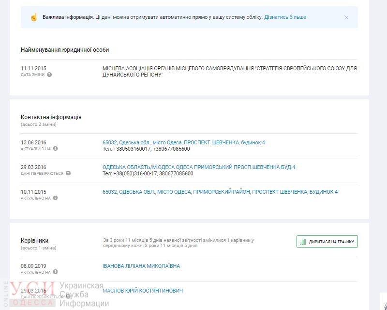Open address '65032, Одеська обл., місто Одеса' dated 13.06.2016

pyautogui.click(x=184, y=142)
